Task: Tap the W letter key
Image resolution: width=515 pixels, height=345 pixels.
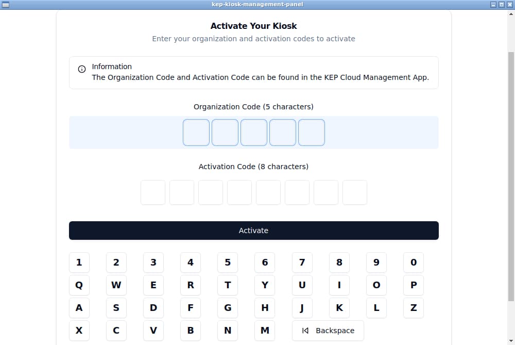Action: point(116,285)
